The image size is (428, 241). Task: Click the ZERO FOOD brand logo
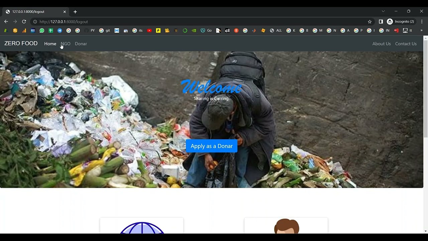coord(21,44)
